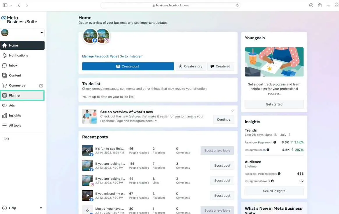The width and height of the screenshot is (339, 214).
Task: Follow the Manage Facebook Page link
Action: 99,56
